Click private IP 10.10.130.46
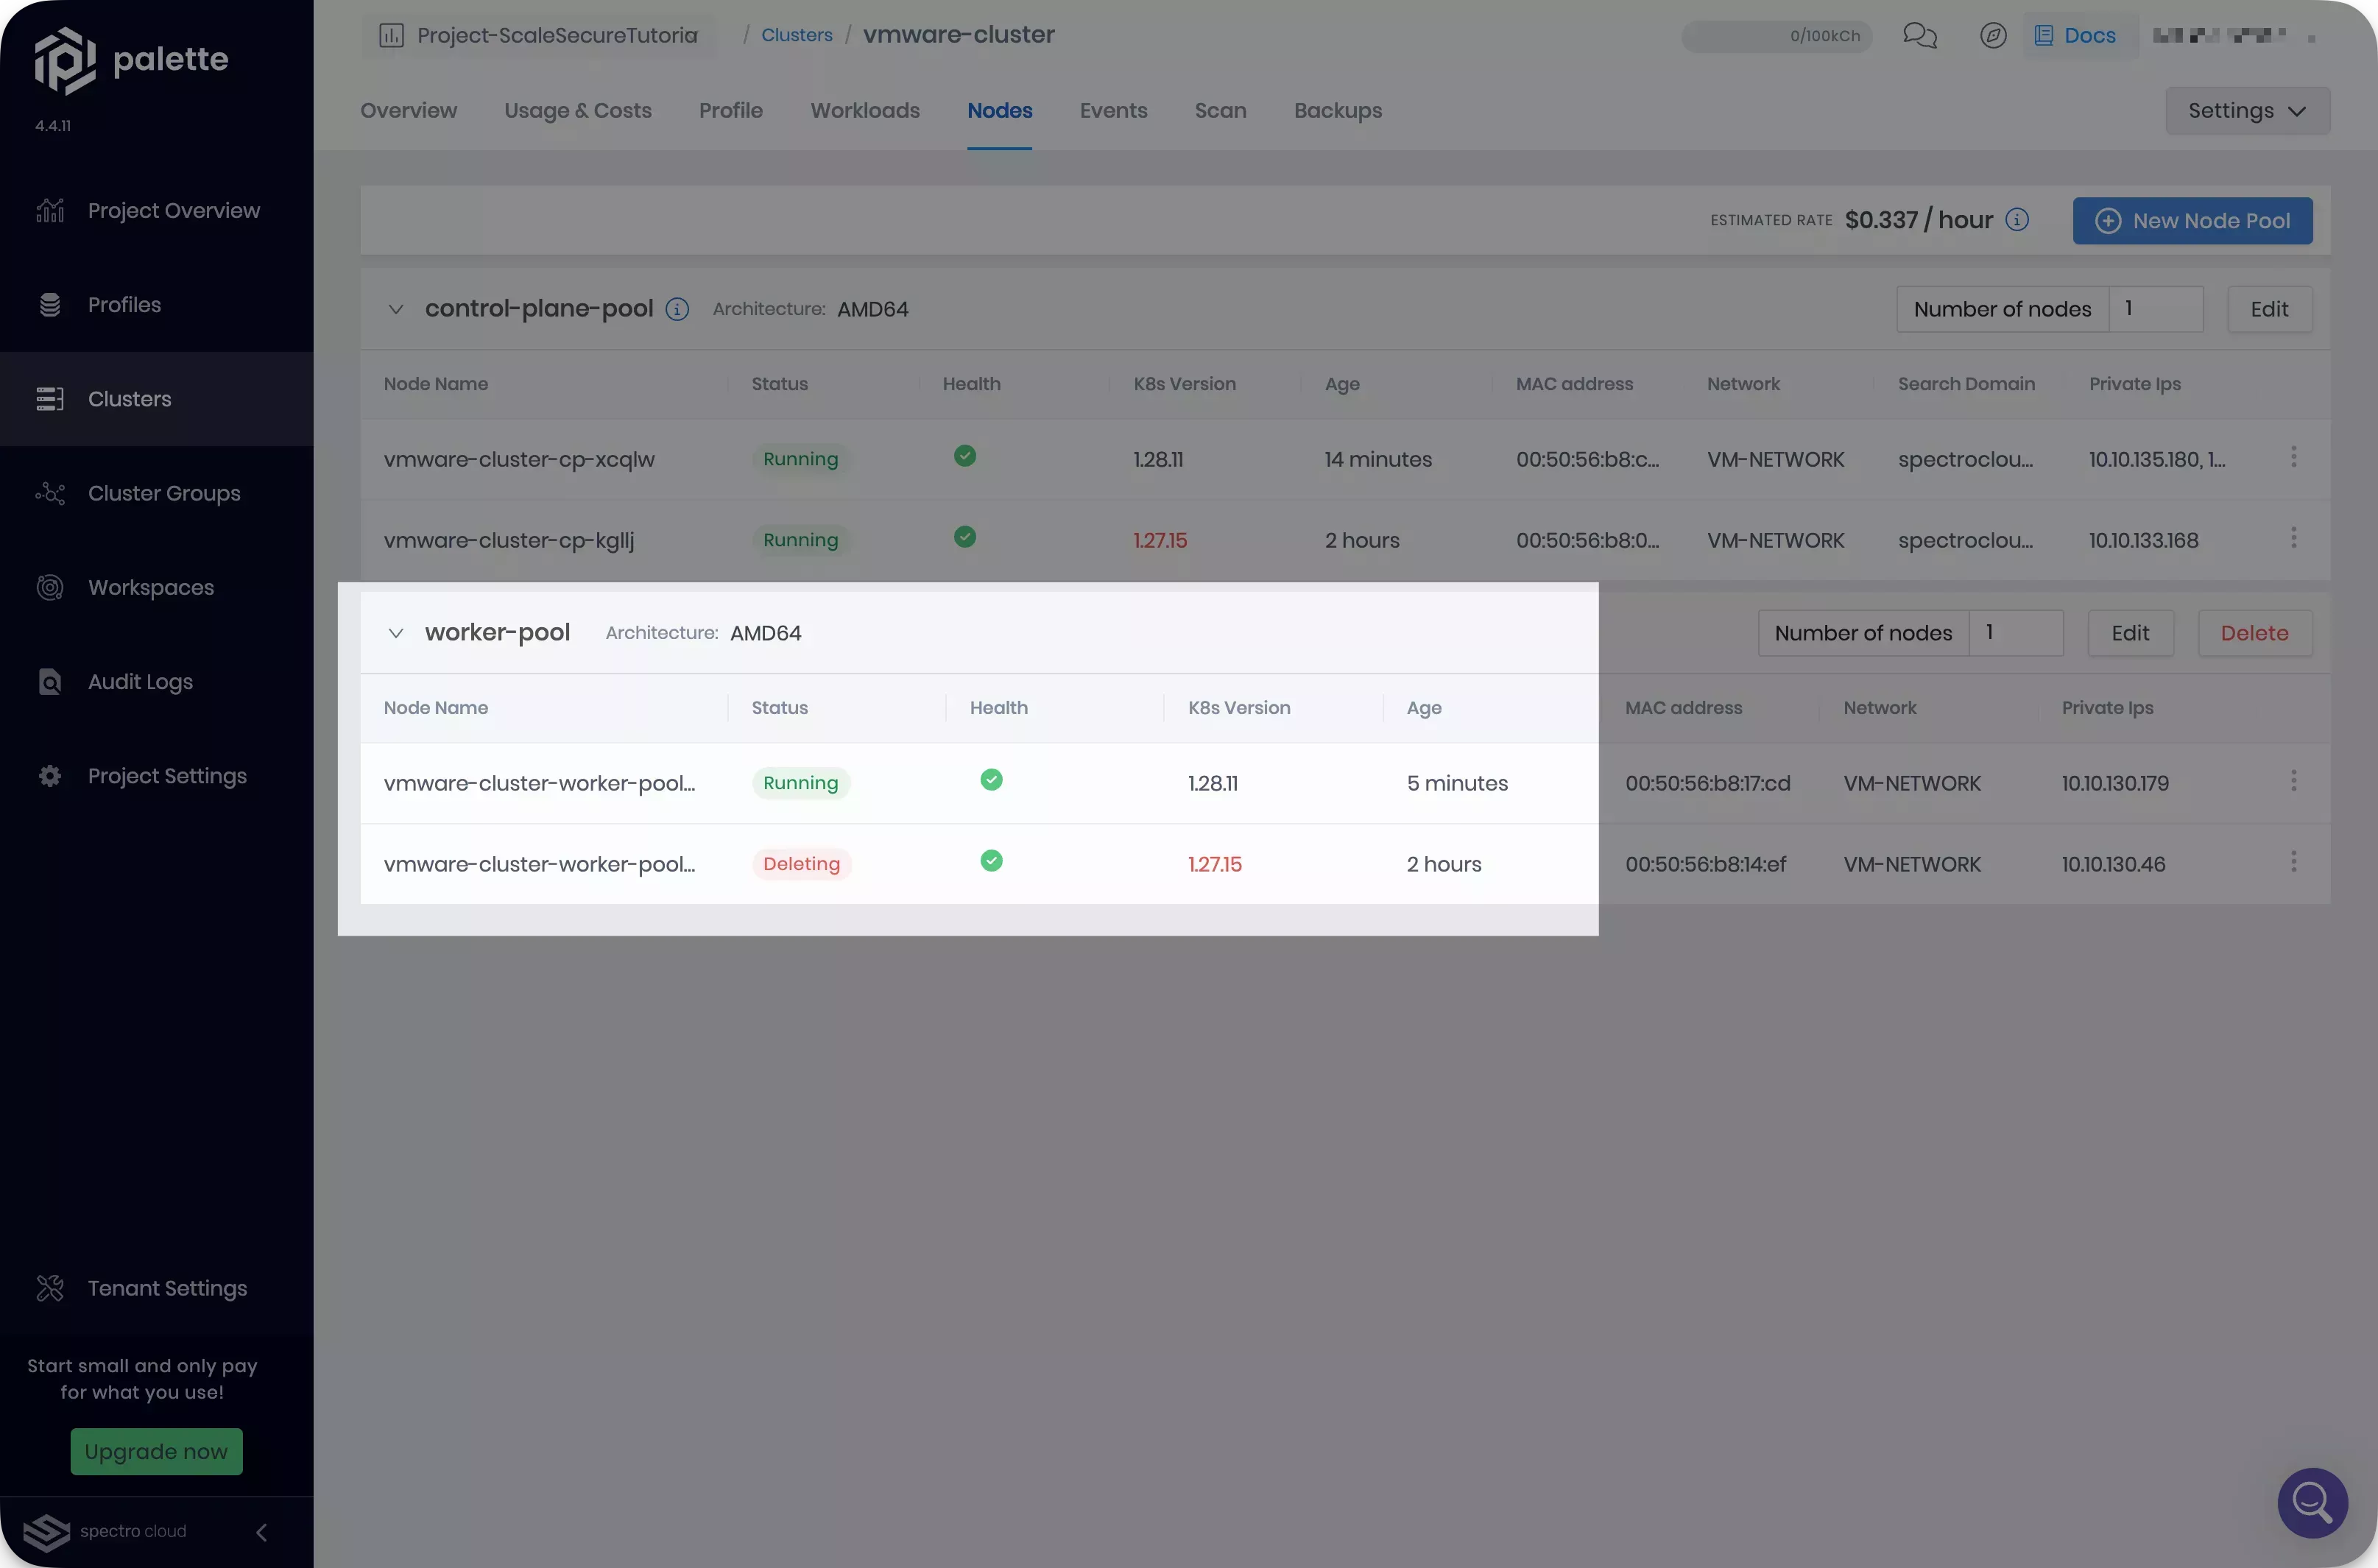Image resolution: width=2378 pixels, height=1568 pixels. 2113,864
